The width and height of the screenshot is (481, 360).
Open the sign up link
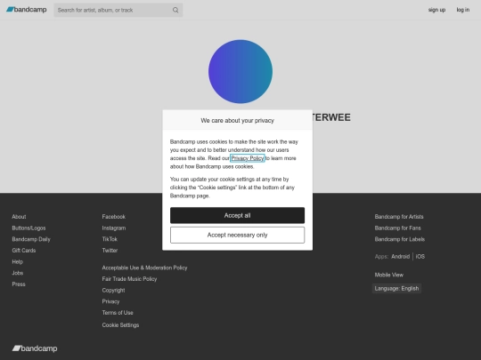pos(436,10)
